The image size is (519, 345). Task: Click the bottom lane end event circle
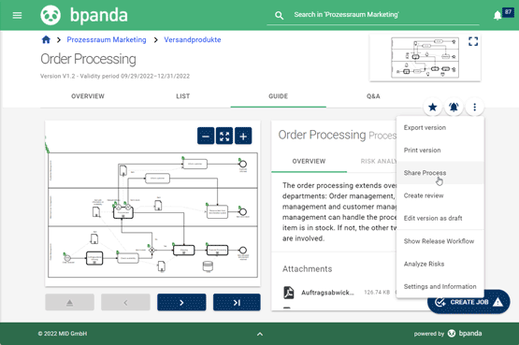[x=242, y=250]
